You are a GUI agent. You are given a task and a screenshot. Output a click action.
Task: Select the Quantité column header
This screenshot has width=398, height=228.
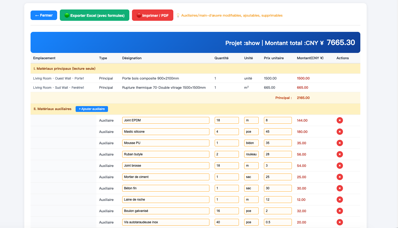222,58
